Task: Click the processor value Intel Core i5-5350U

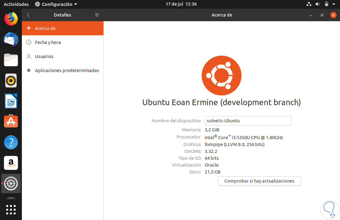Action: coord(244,137)
